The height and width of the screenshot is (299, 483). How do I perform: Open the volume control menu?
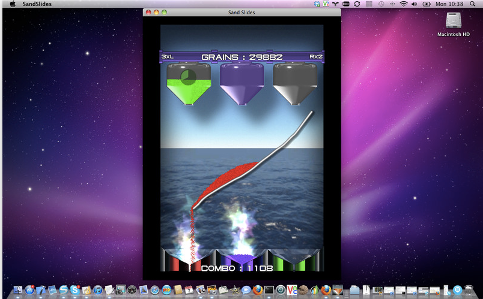(415, 4)
